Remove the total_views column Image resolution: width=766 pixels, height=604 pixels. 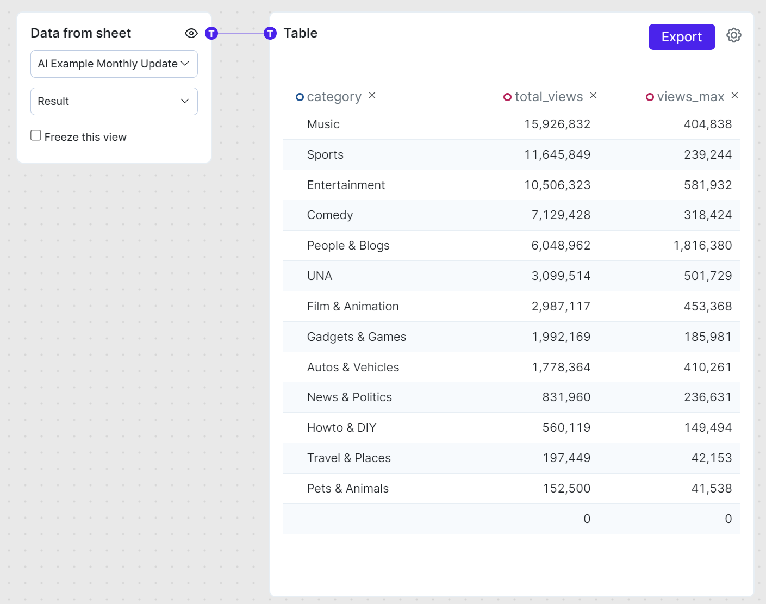pos(593,95)
